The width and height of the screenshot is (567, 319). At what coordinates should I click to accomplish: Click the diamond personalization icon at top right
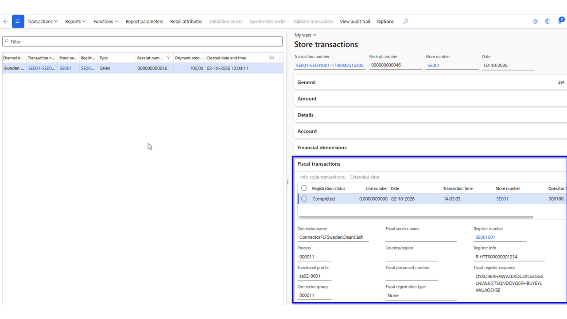[x=535, y=21]
